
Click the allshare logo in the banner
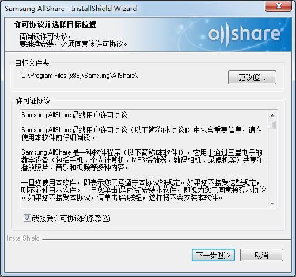click(x=244, y=35)
